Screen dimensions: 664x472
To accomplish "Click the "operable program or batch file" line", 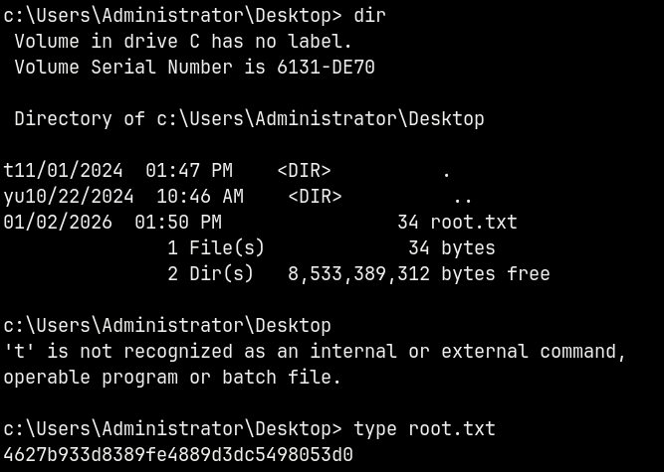I will coord(172,378).
